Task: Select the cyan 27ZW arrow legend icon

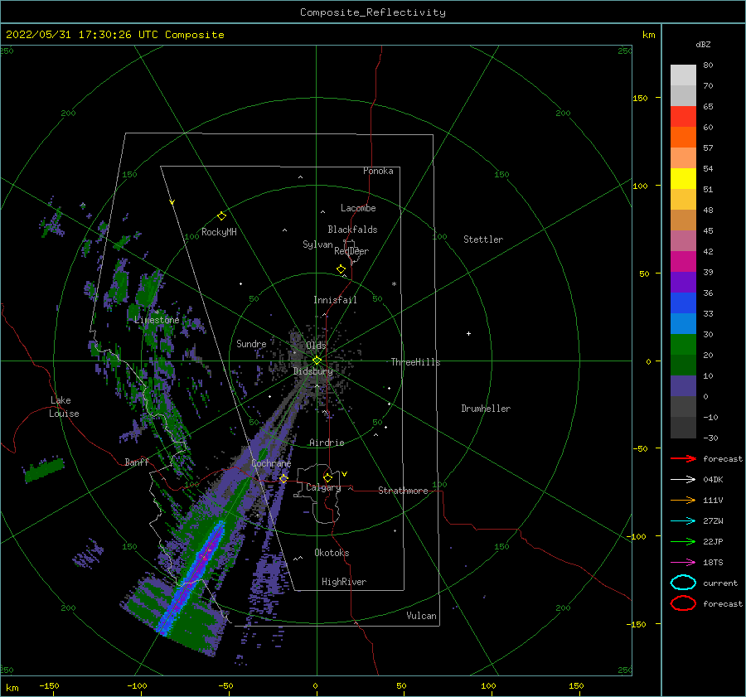Action: tap(683, 521)
